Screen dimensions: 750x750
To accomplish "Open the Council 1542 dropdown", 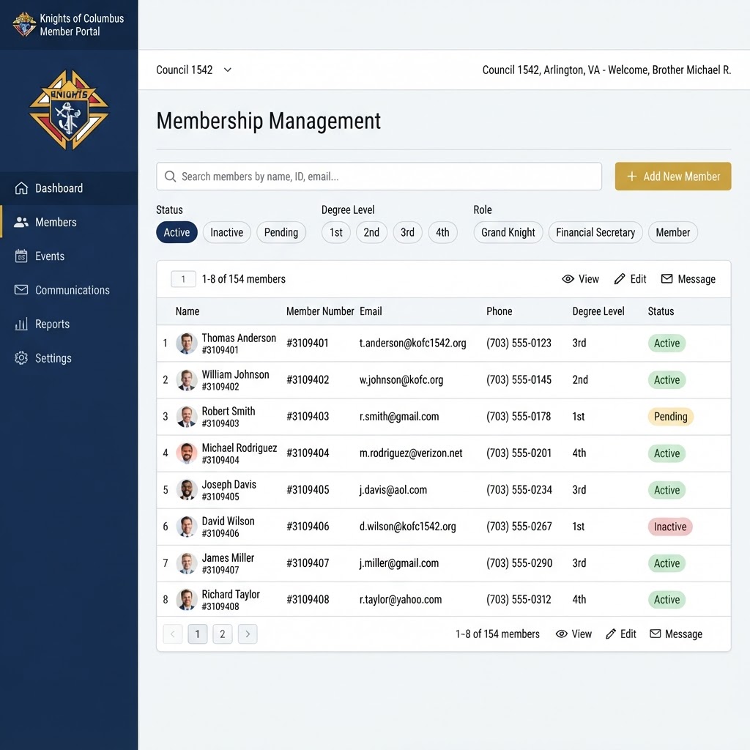I will 193,70.
